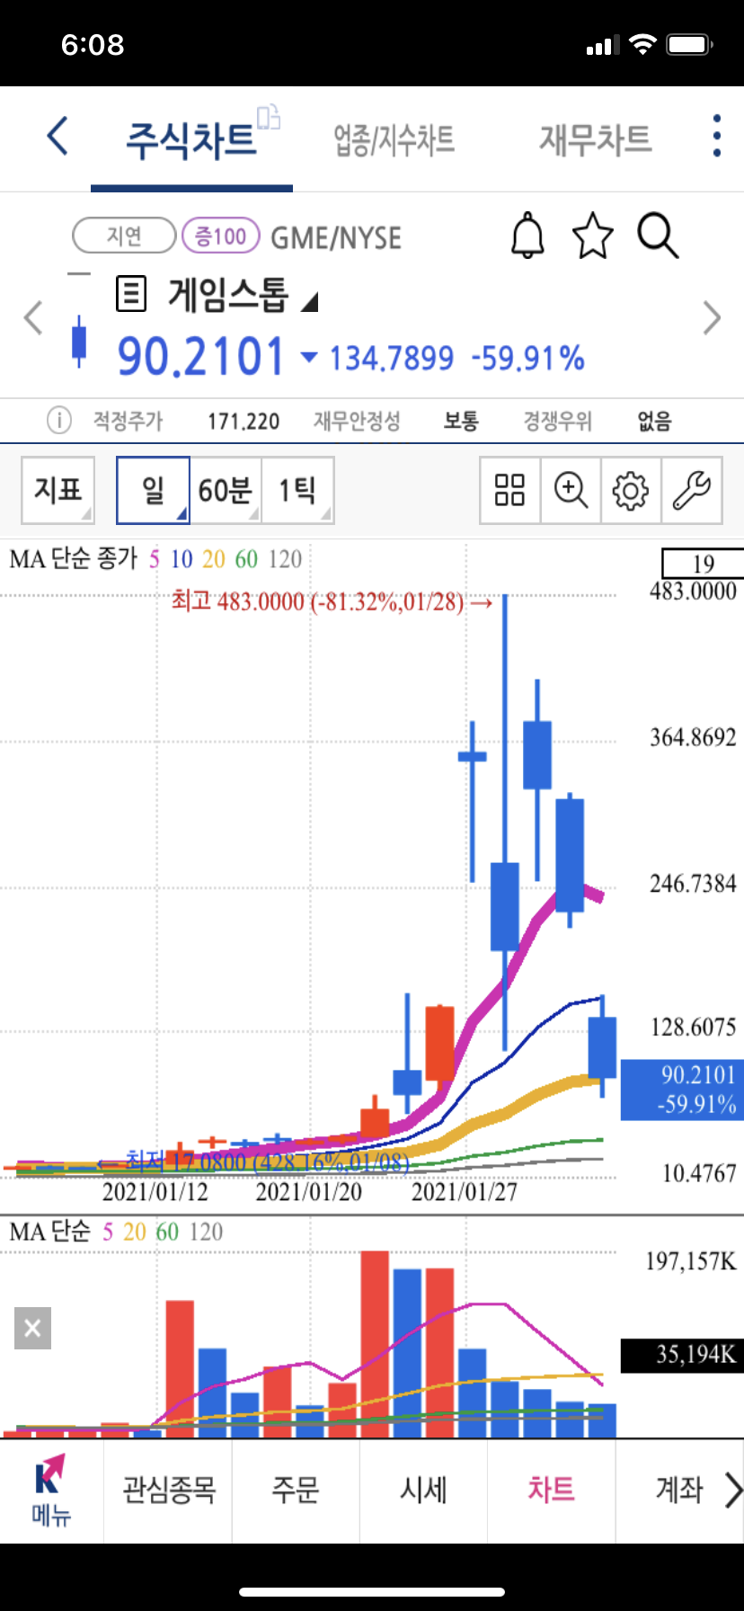Tap 재무안정성 value 보통
This screenshot has height=1611, width=744.
point(461,420)
